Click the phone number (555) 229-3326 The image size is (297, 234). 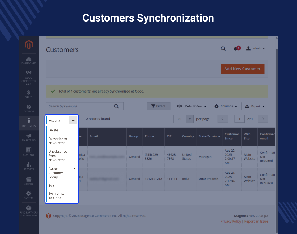(152, 157)
